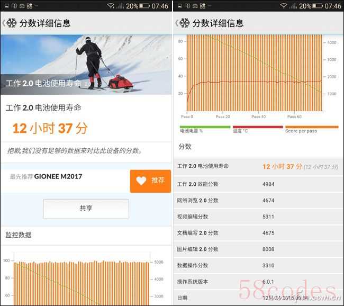Tap the skier hero image banner
This screenshot has width=344, height=306.
coord(86,65)
